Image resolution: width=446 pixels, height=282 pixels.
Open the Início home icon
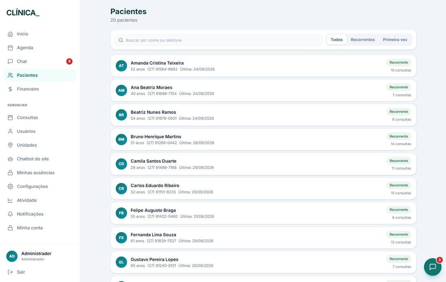point(10,34)
